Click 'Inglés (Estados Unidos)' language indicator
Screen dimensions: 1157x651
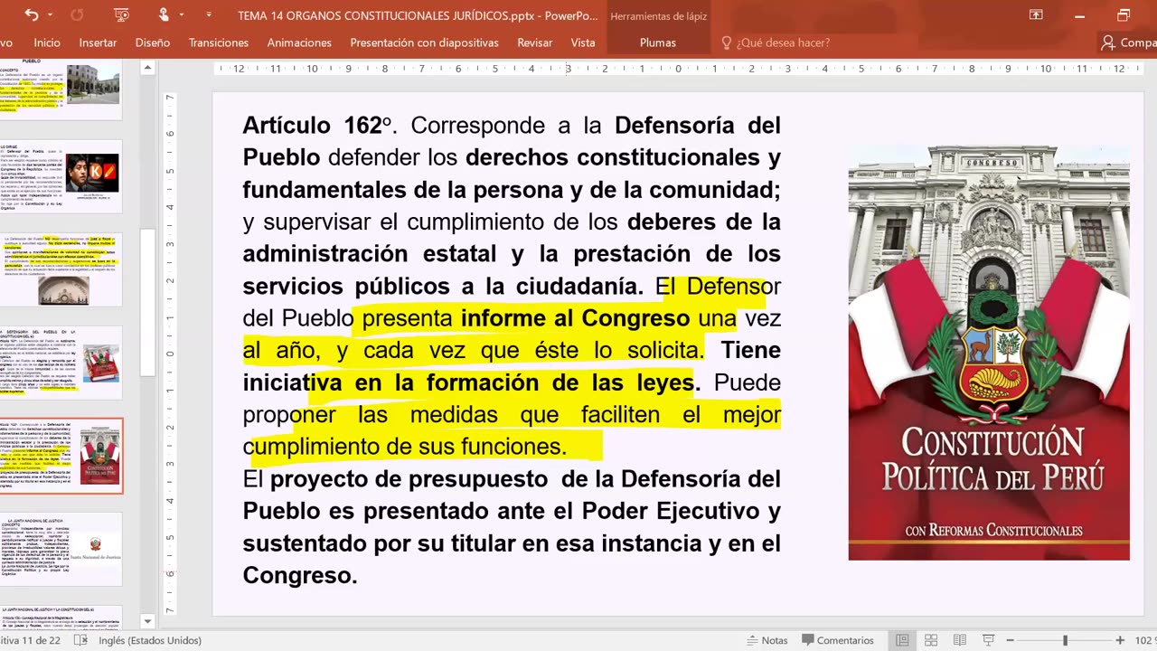pos(150,640)
